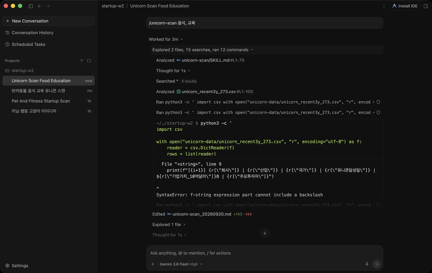The width and height of the screenshot is (432, 273).
Task: Expand Explored 1 file row
Action: 169,224
